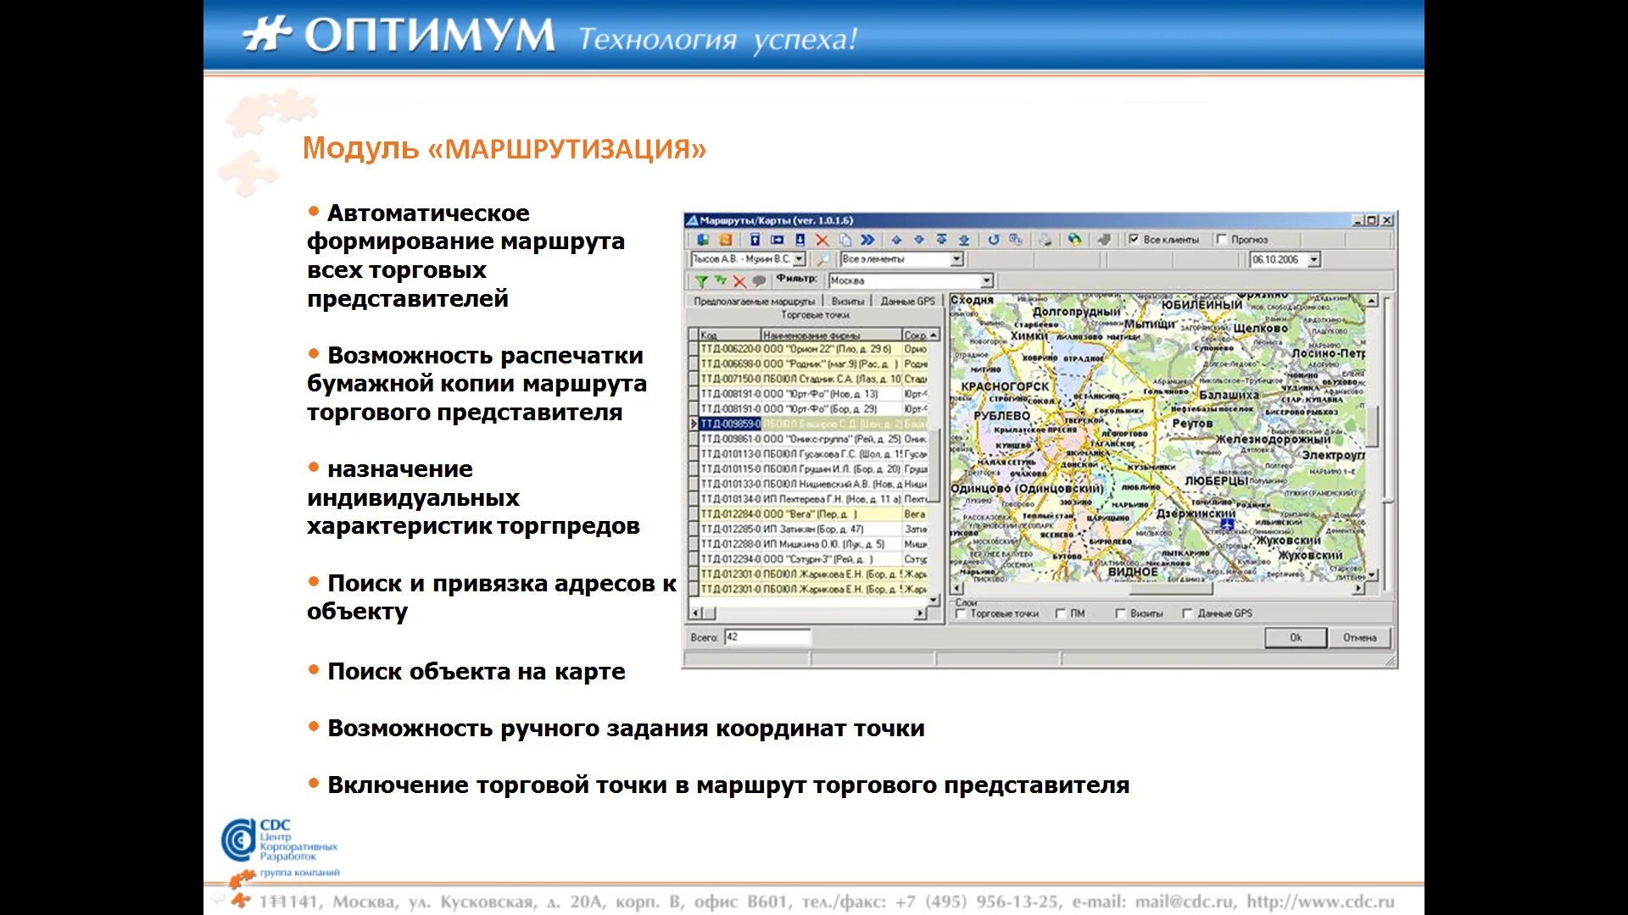Image resolution: width=1628 pixels, height=915 pixels.
Task: Click the printer icon in toolbar
Action: tap(1045, 240)
